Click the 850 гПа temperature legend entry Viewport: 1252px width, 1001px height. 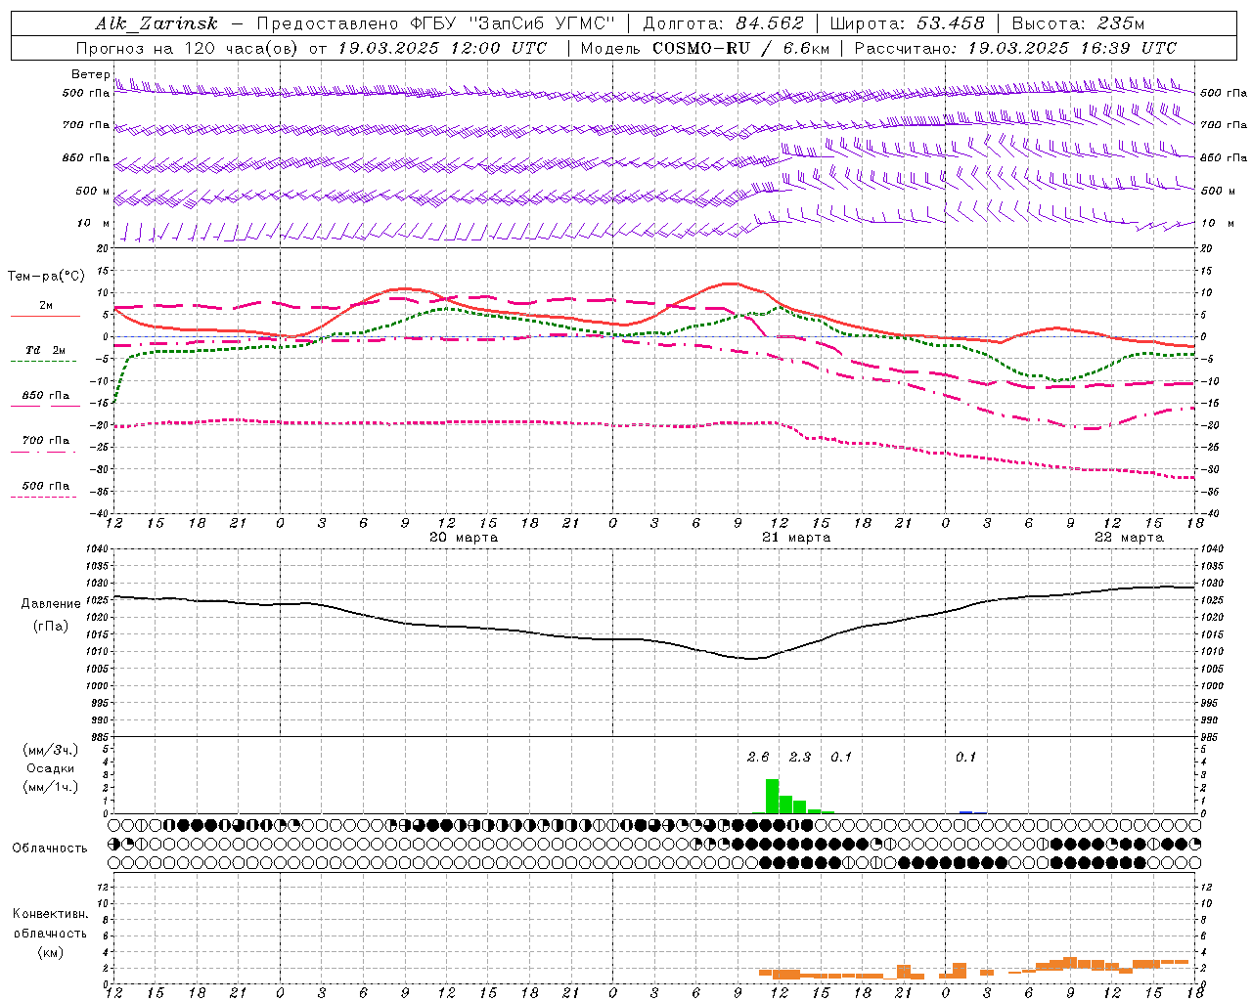tap(46, 399)
